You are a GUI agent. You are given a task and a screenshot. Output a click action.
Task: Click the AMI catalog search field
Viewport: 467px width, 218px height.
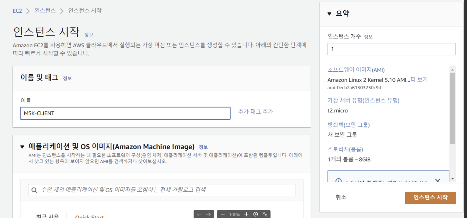(162, 190)
